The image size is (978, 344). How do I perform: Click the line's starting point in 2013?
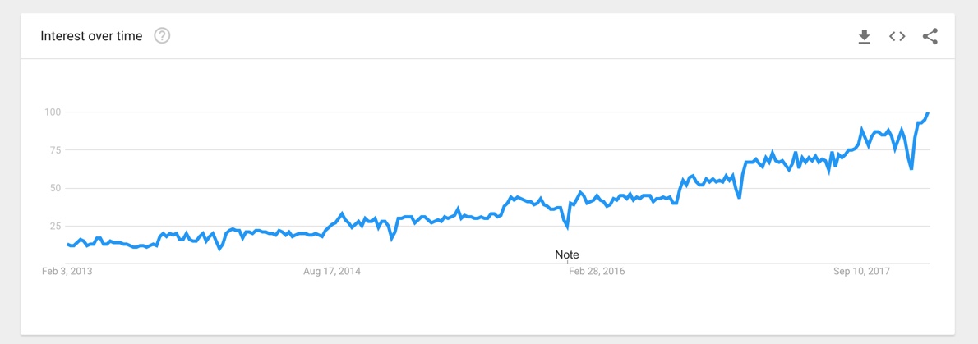coord(67,245)
